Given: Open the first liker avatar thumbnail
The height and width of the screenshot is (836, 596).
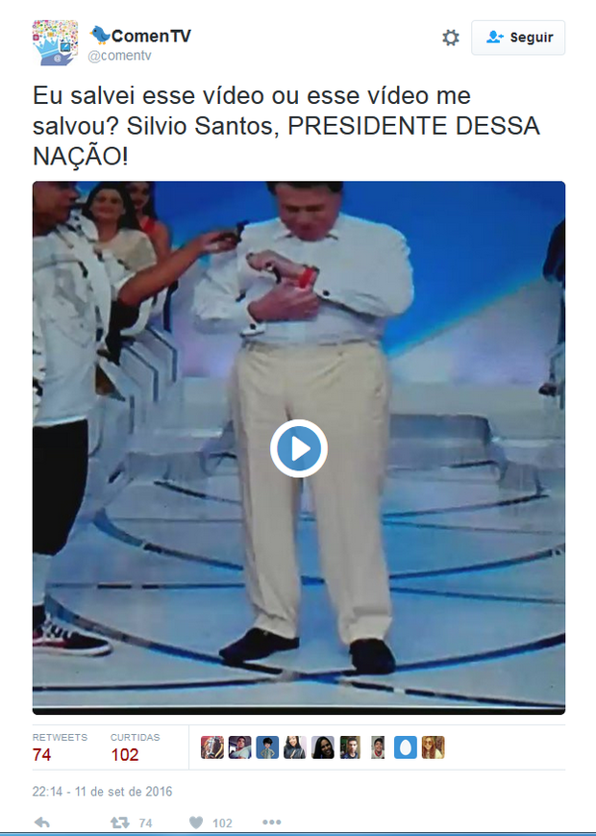Looking at the screenshot, I should [x=212, y=747].
